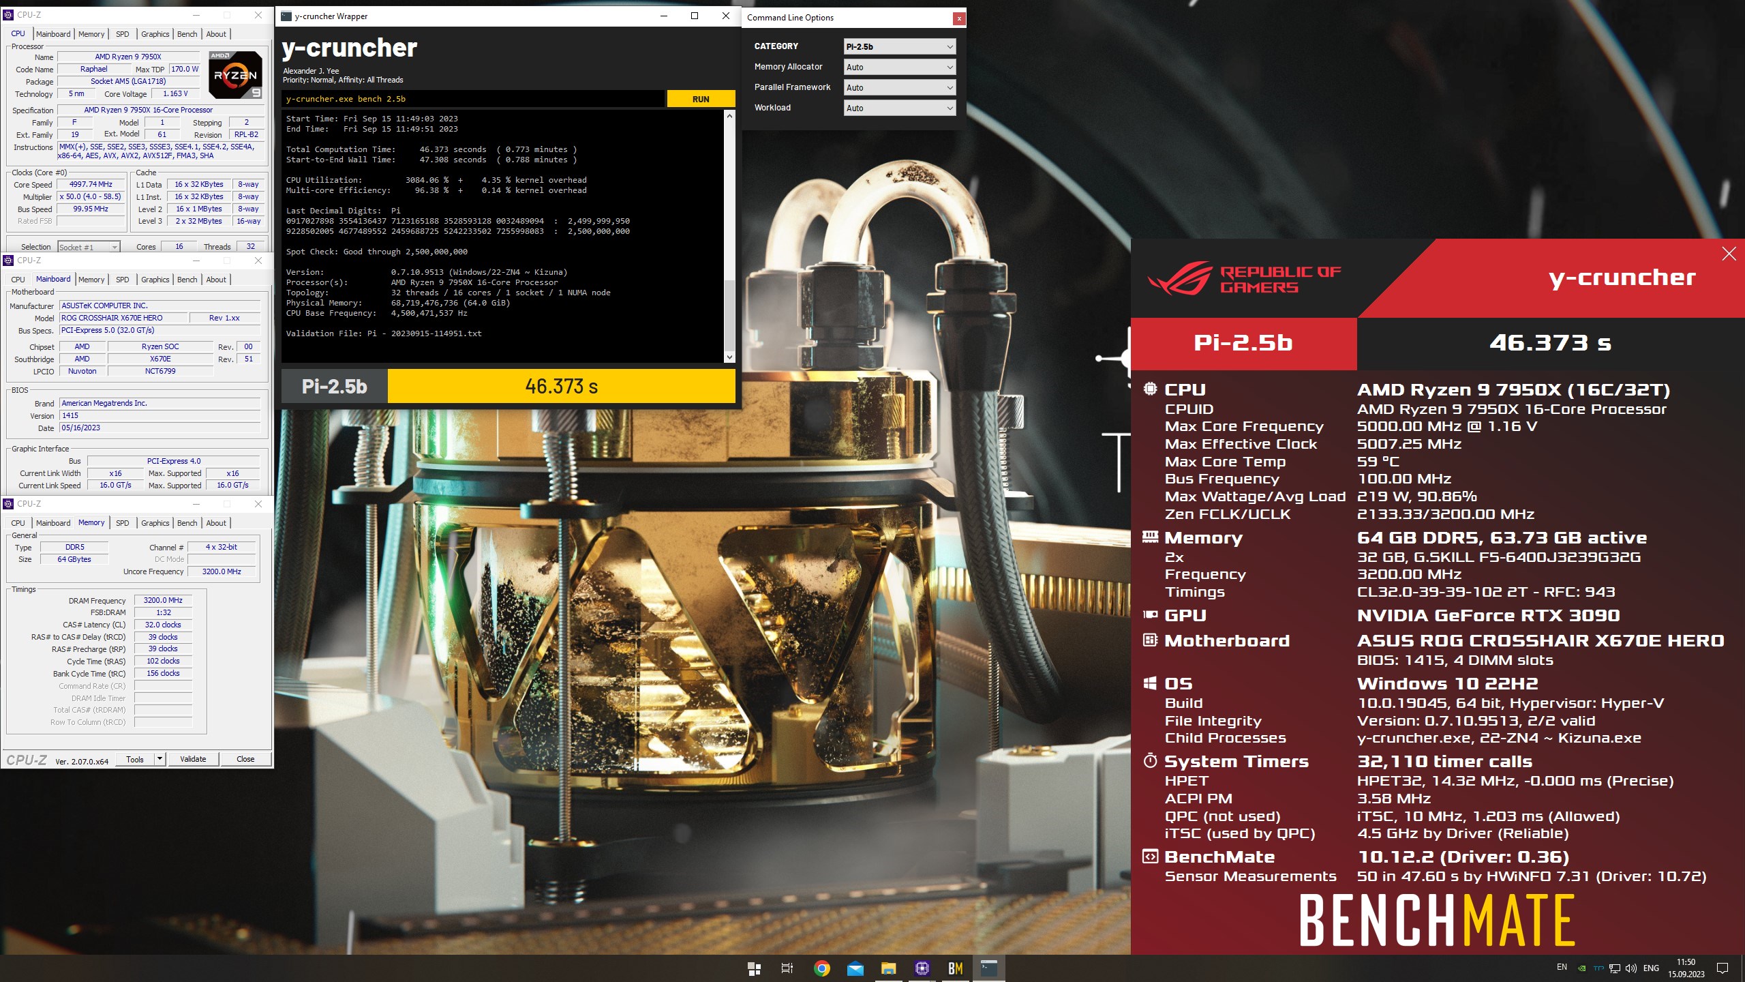This screenshot has width=1745, height=982.
Task: Click the app icon of CPU-Z Mainboard window
Action: (x=9, y=261)
